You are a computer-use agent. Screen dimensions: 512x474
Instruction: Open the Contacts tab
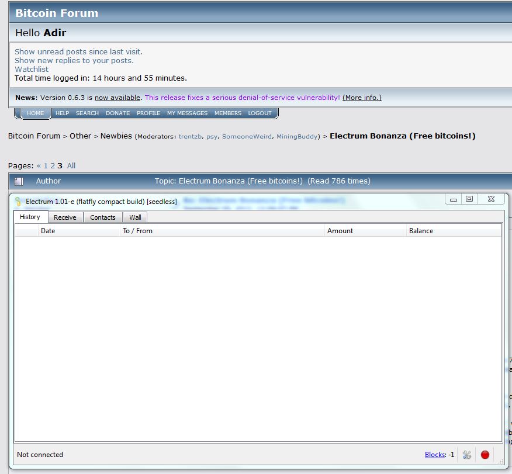(x=103, y=217)
